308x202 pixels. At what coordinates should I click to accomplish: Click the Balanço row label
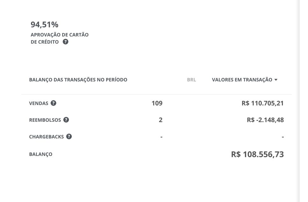tap(41, 154)
